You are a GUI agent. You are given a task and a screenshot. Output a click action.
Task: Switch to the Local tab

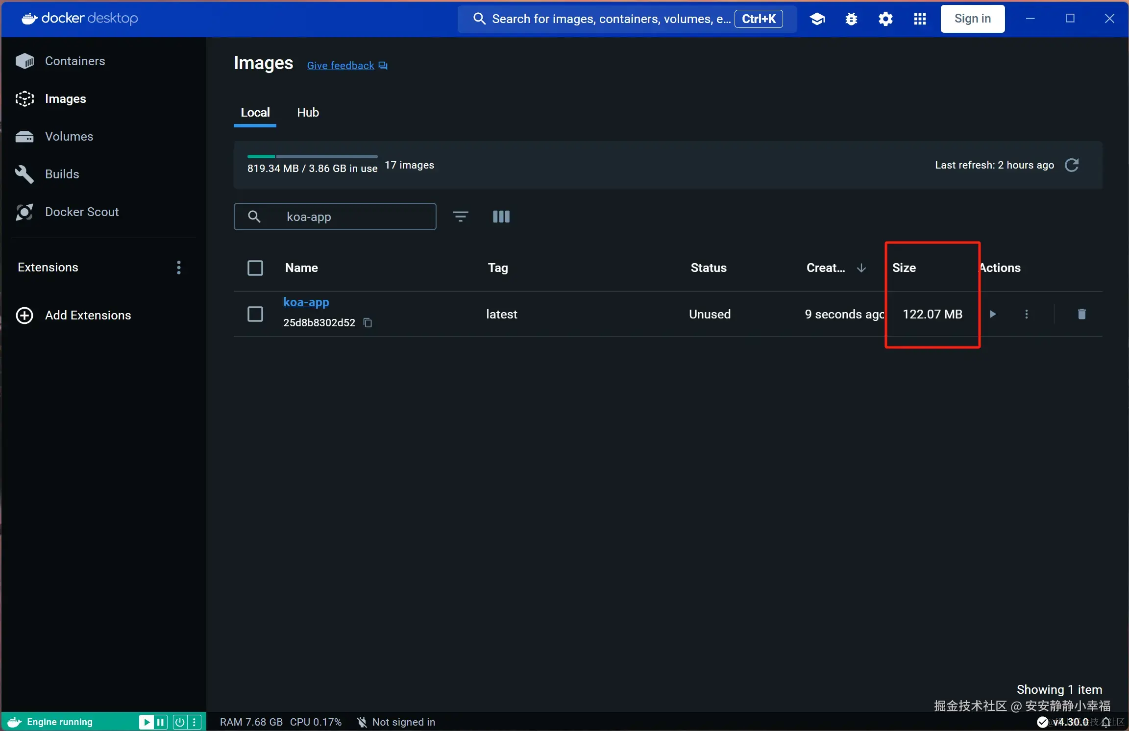(x=255, y=113)
